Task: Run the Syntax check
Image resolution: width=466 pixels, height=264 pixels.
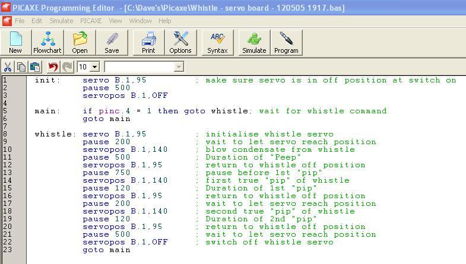Action: [217, 43]
